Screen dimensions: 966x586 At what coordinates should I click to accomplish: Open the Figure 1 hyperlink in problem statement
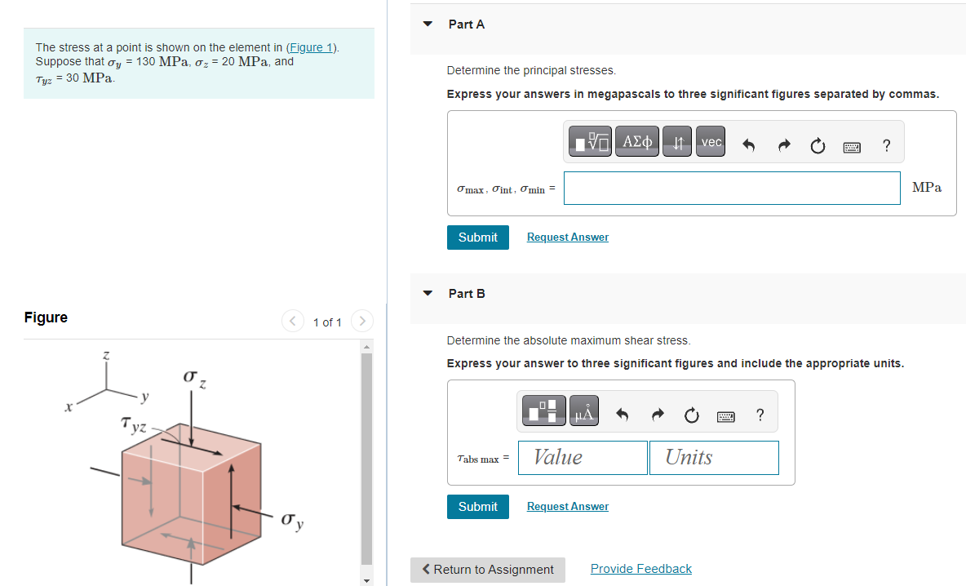311,47
